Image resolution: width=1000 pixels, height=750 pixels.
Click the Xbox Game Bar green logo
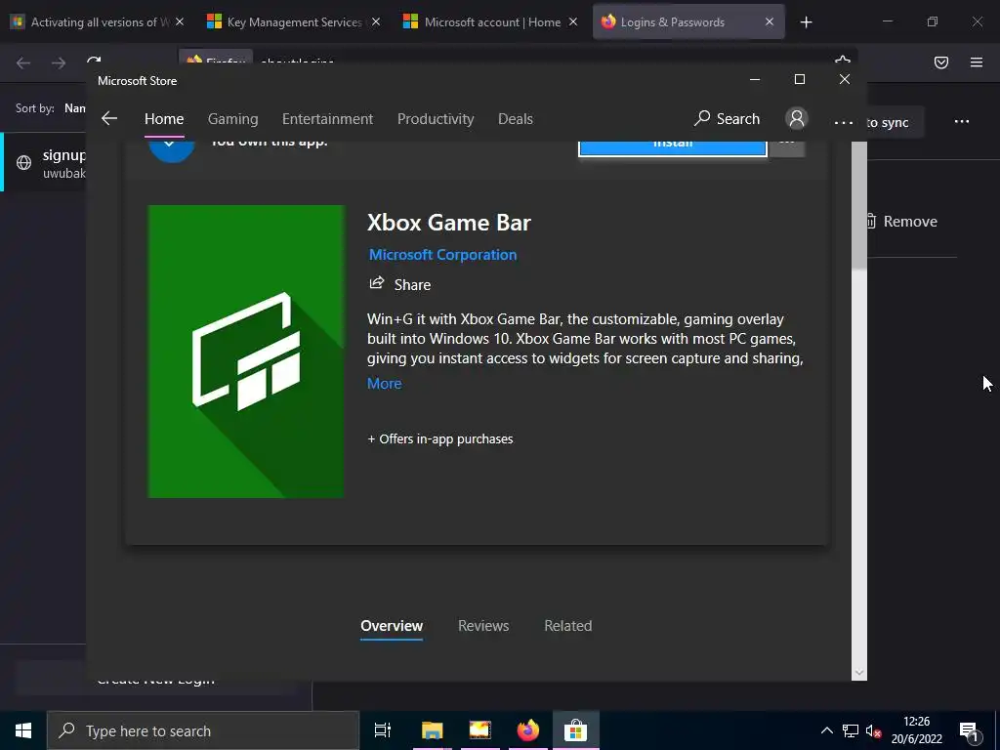[x=246, y=352]
